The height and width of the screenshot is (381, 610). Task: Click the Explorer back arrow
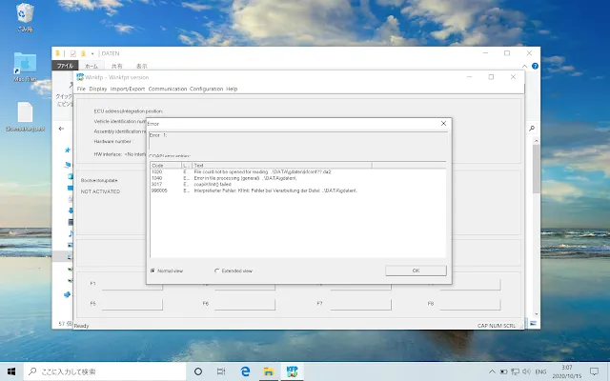point(61,129)
